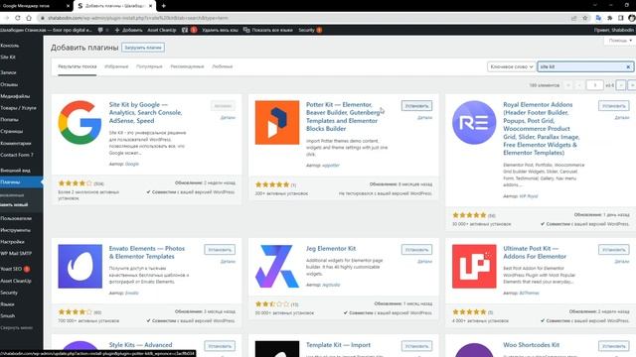Open the Ключевое слово search type dropdown
Viewport: 636px width, 357px height.
511,66
